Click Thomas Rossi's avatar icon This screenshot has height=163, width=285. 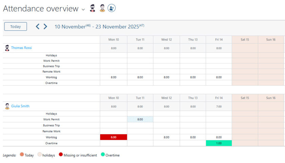(7, 48)
